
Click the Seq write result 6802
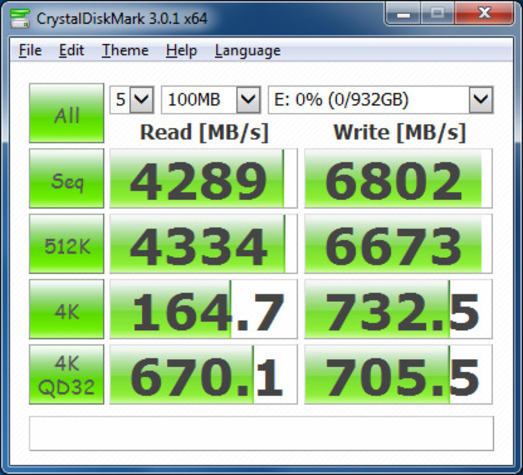tap(398, 178)
